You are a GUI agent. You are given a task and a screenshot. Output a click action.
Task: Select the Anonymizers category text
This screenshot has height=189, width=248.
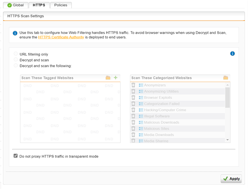(x=155, y=85)
